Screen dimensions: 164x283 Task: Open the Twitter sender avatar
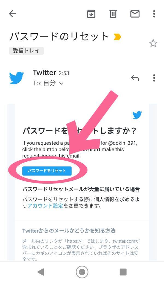pos(16,78)
